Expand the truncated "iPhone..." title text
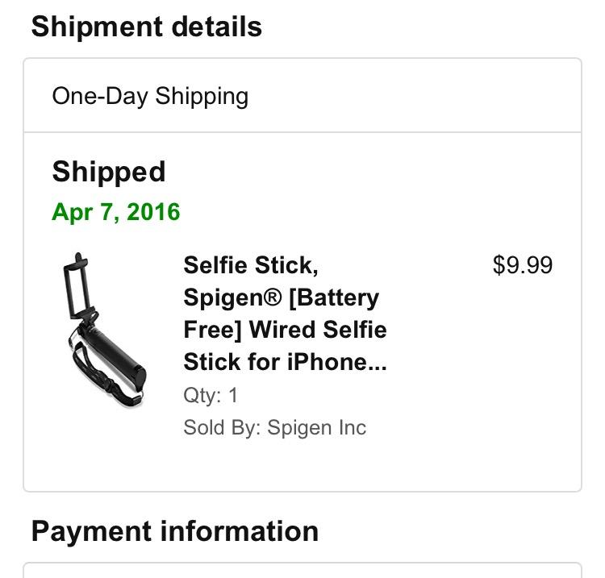The height and width of the screenshot is (578, 605). coord(337,362)
